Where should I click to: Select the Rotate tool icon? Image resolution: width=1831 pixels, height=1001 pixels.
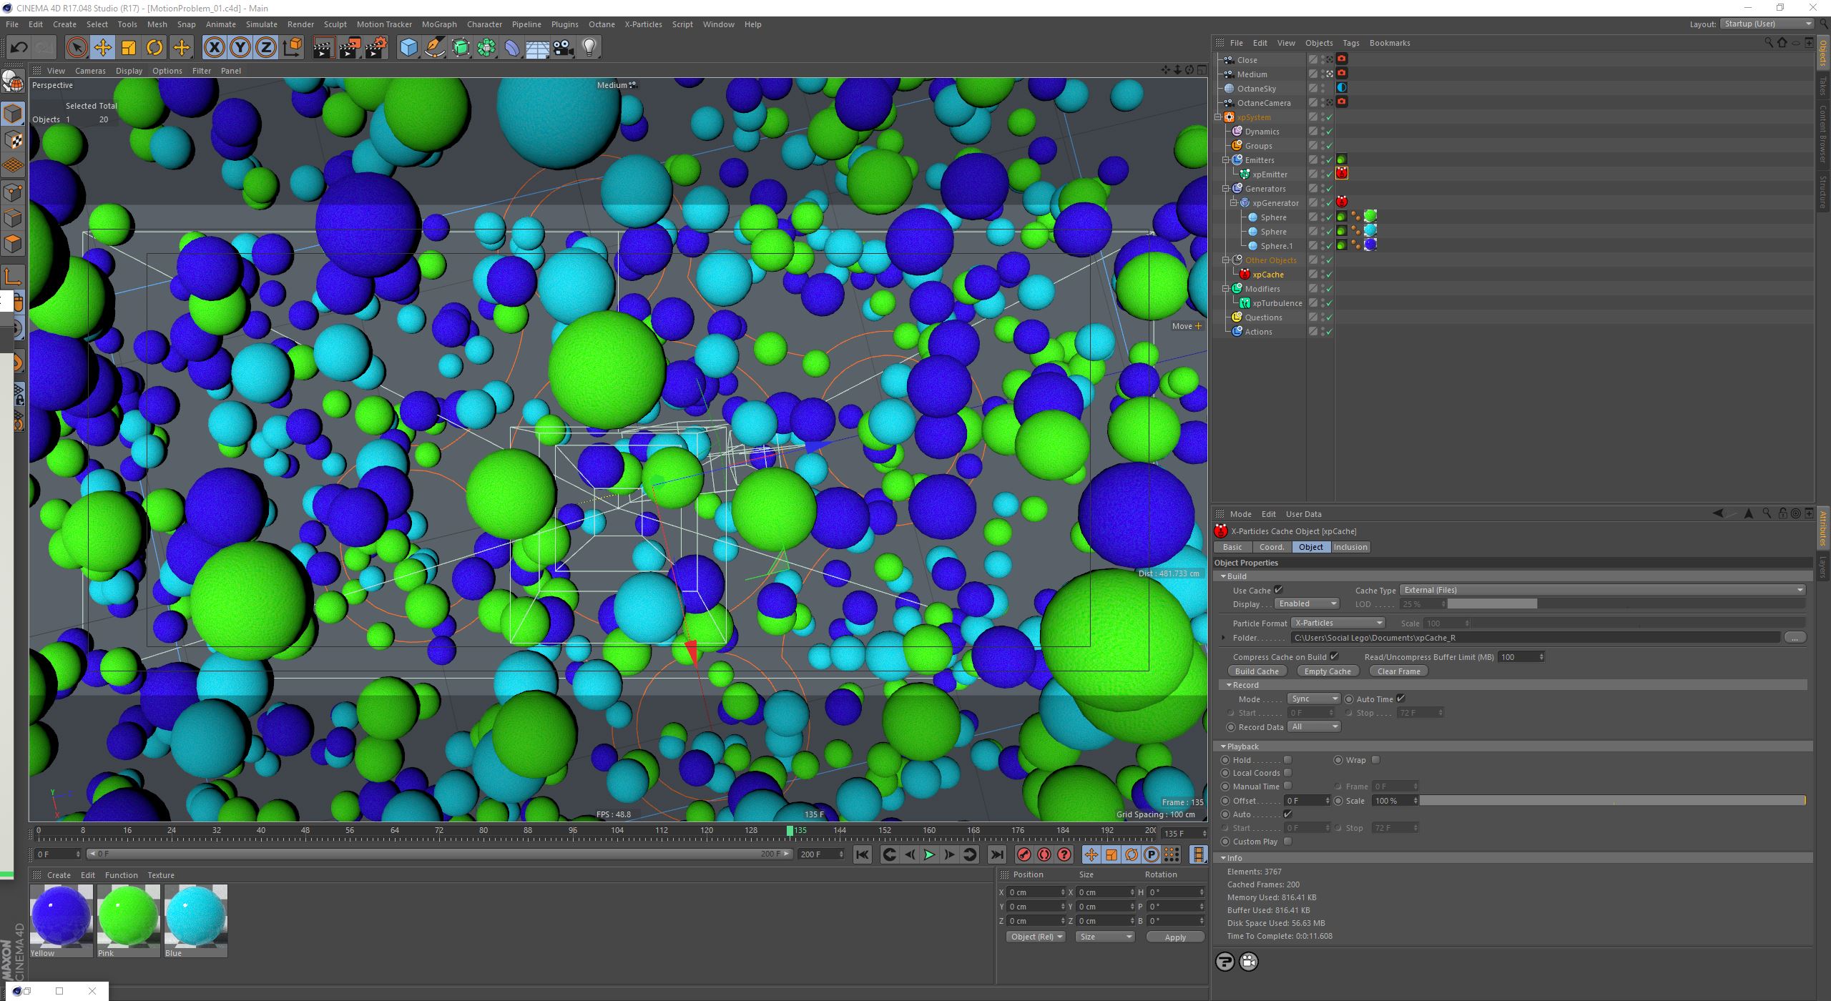154,48
